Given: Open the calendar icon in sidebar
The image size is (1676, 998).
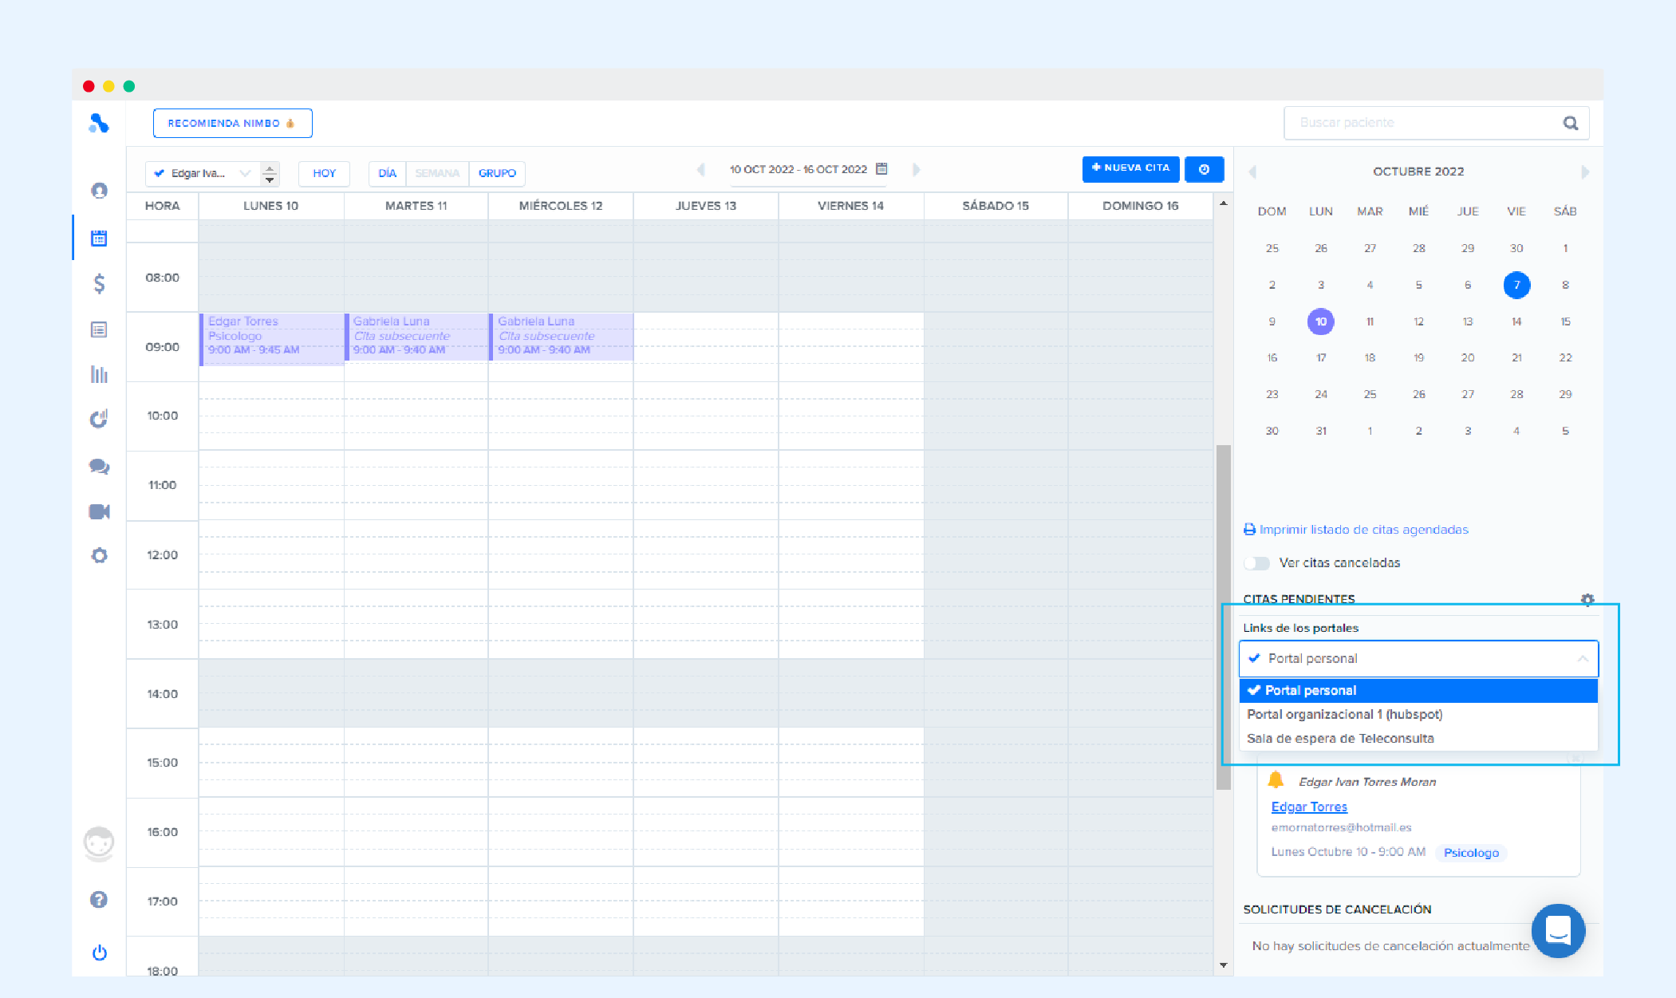Looking at the screenshot, I should point(99,238).
